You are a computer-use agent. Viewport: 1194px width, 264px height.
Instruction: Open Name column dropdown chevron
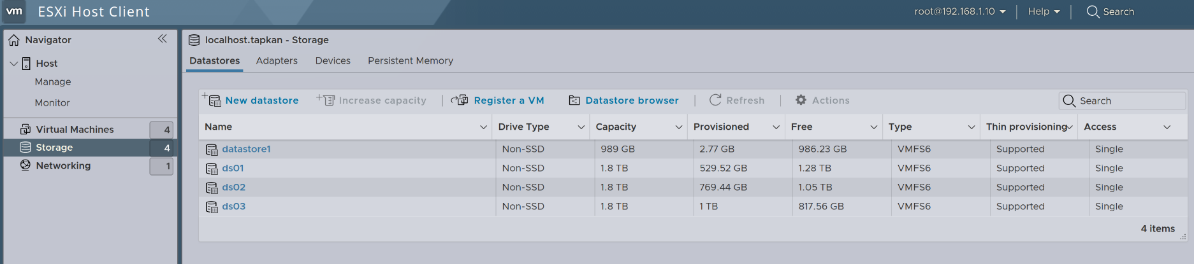[483, 127]
